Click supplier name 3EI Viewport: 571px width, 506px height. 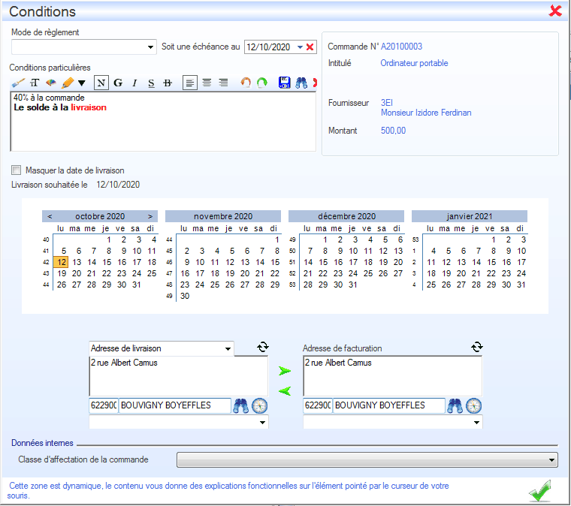(x=387, y=103)
